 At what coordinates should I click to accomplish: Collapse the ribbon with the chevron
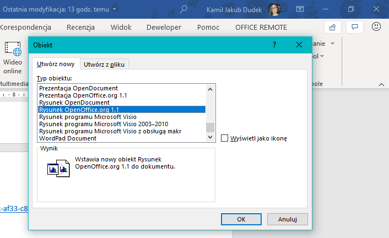(381, 85)
